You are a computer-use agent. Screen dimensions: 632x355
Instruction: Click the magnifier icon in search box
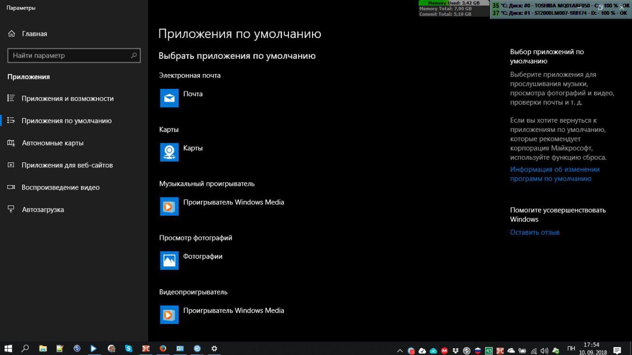(133, 56)
